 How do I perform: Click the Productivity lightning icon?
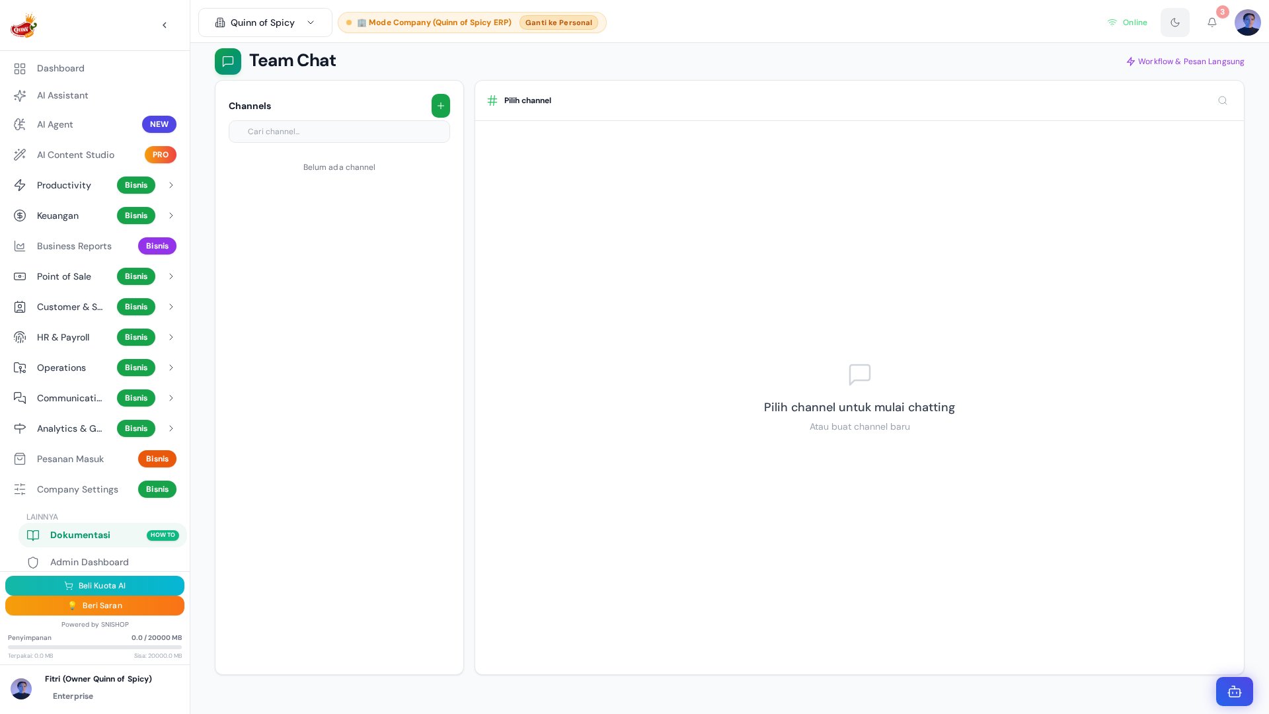coord(20,185)
